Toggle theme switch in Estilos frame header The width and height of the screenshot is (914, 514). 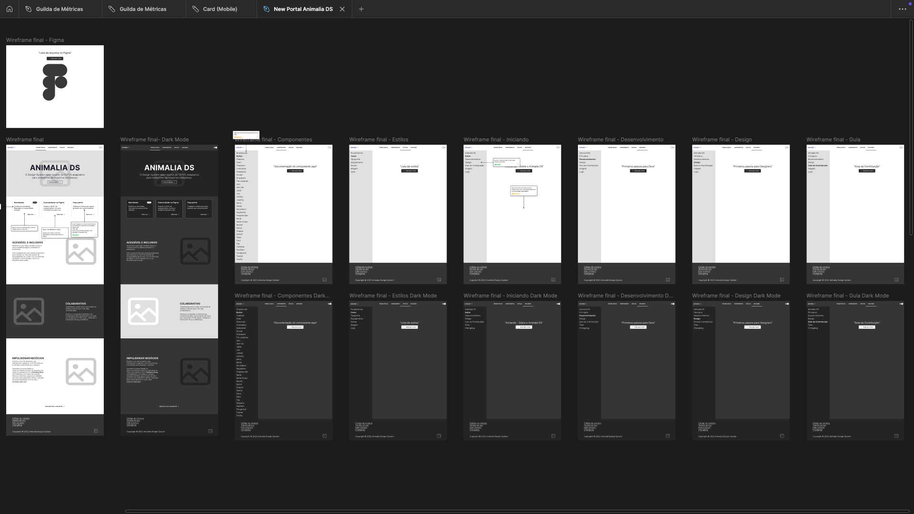444,148
